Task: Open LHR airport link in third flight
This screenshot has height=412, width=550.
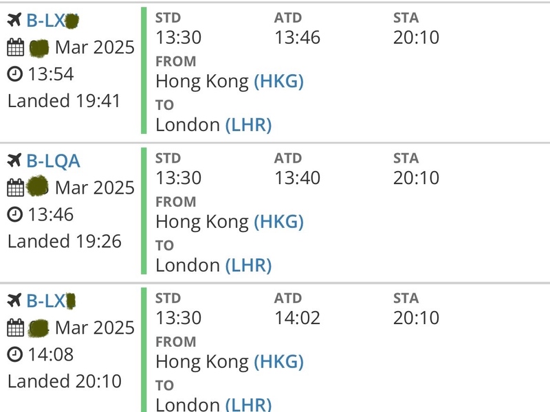Action: coord(248,404)
